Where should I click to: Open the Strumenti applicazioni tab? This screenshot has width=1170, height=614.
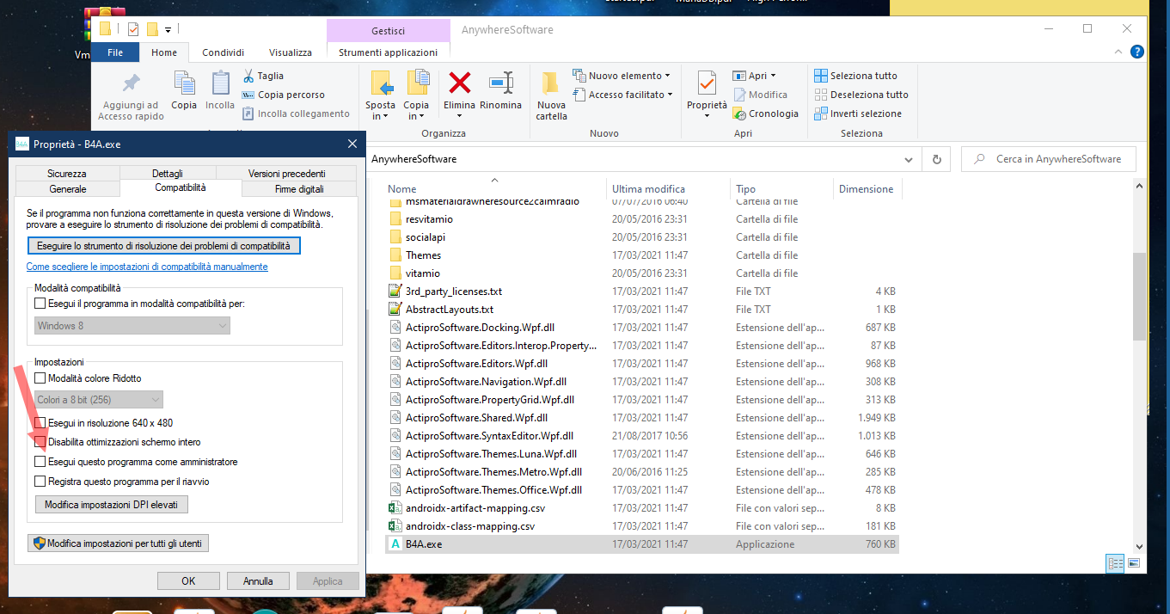click(388, 52)
